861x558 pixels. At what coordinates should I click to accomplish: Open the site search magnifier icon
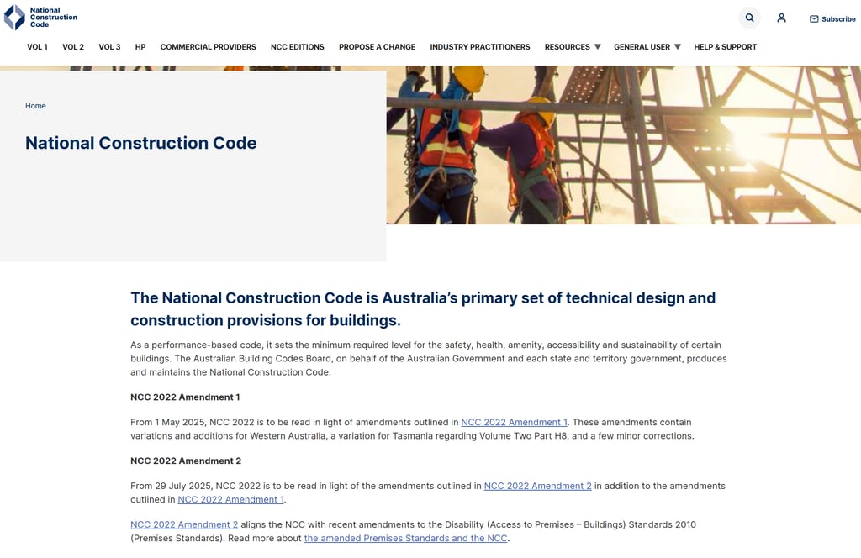pos(749,18)
